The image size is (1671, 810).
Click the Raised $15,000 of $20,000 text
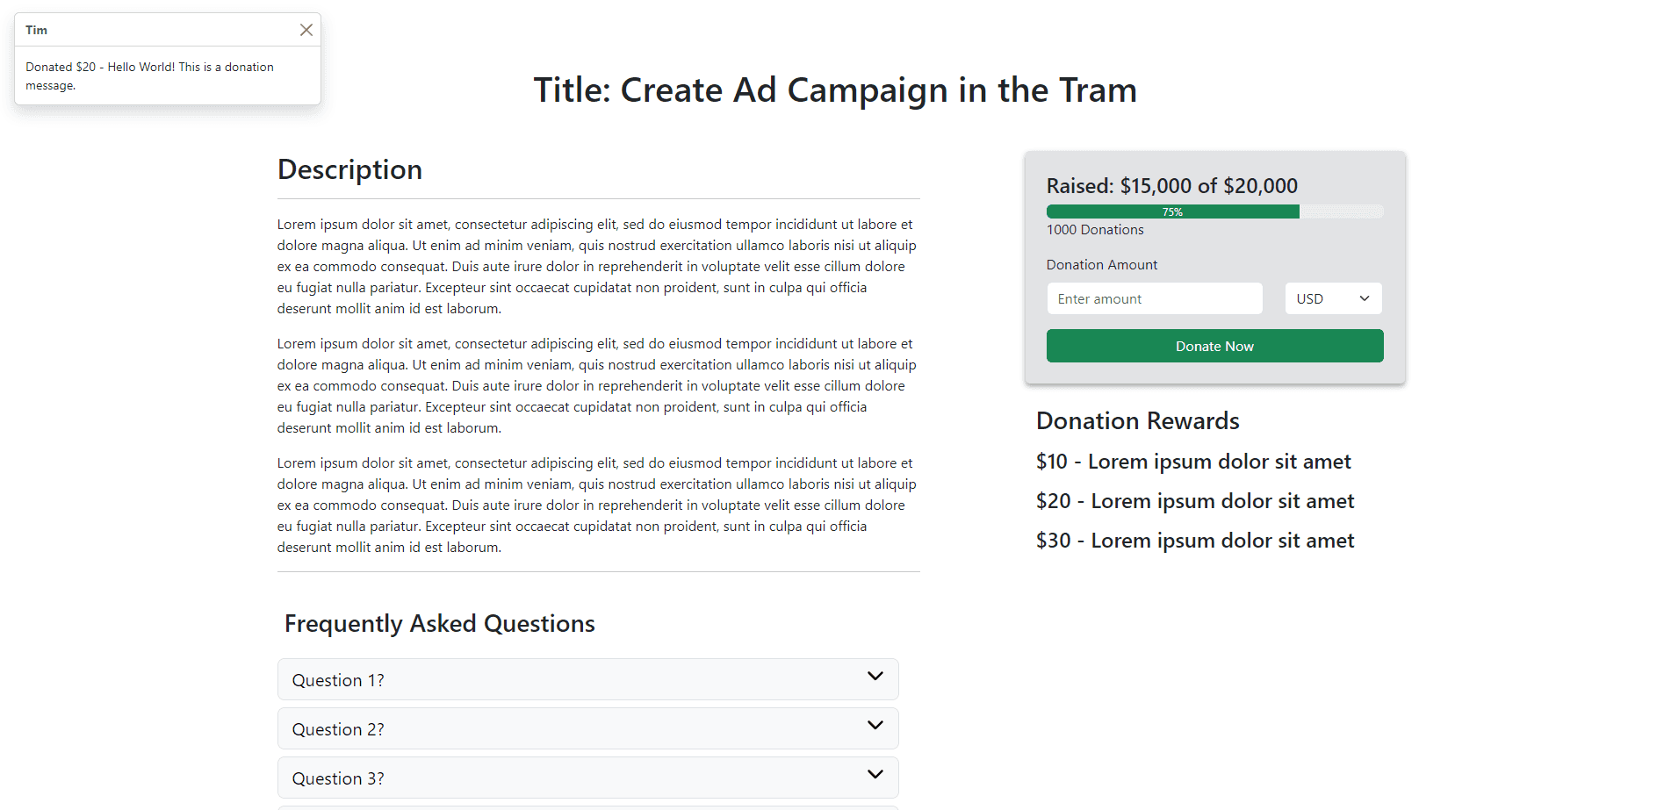coord(1171,186)
